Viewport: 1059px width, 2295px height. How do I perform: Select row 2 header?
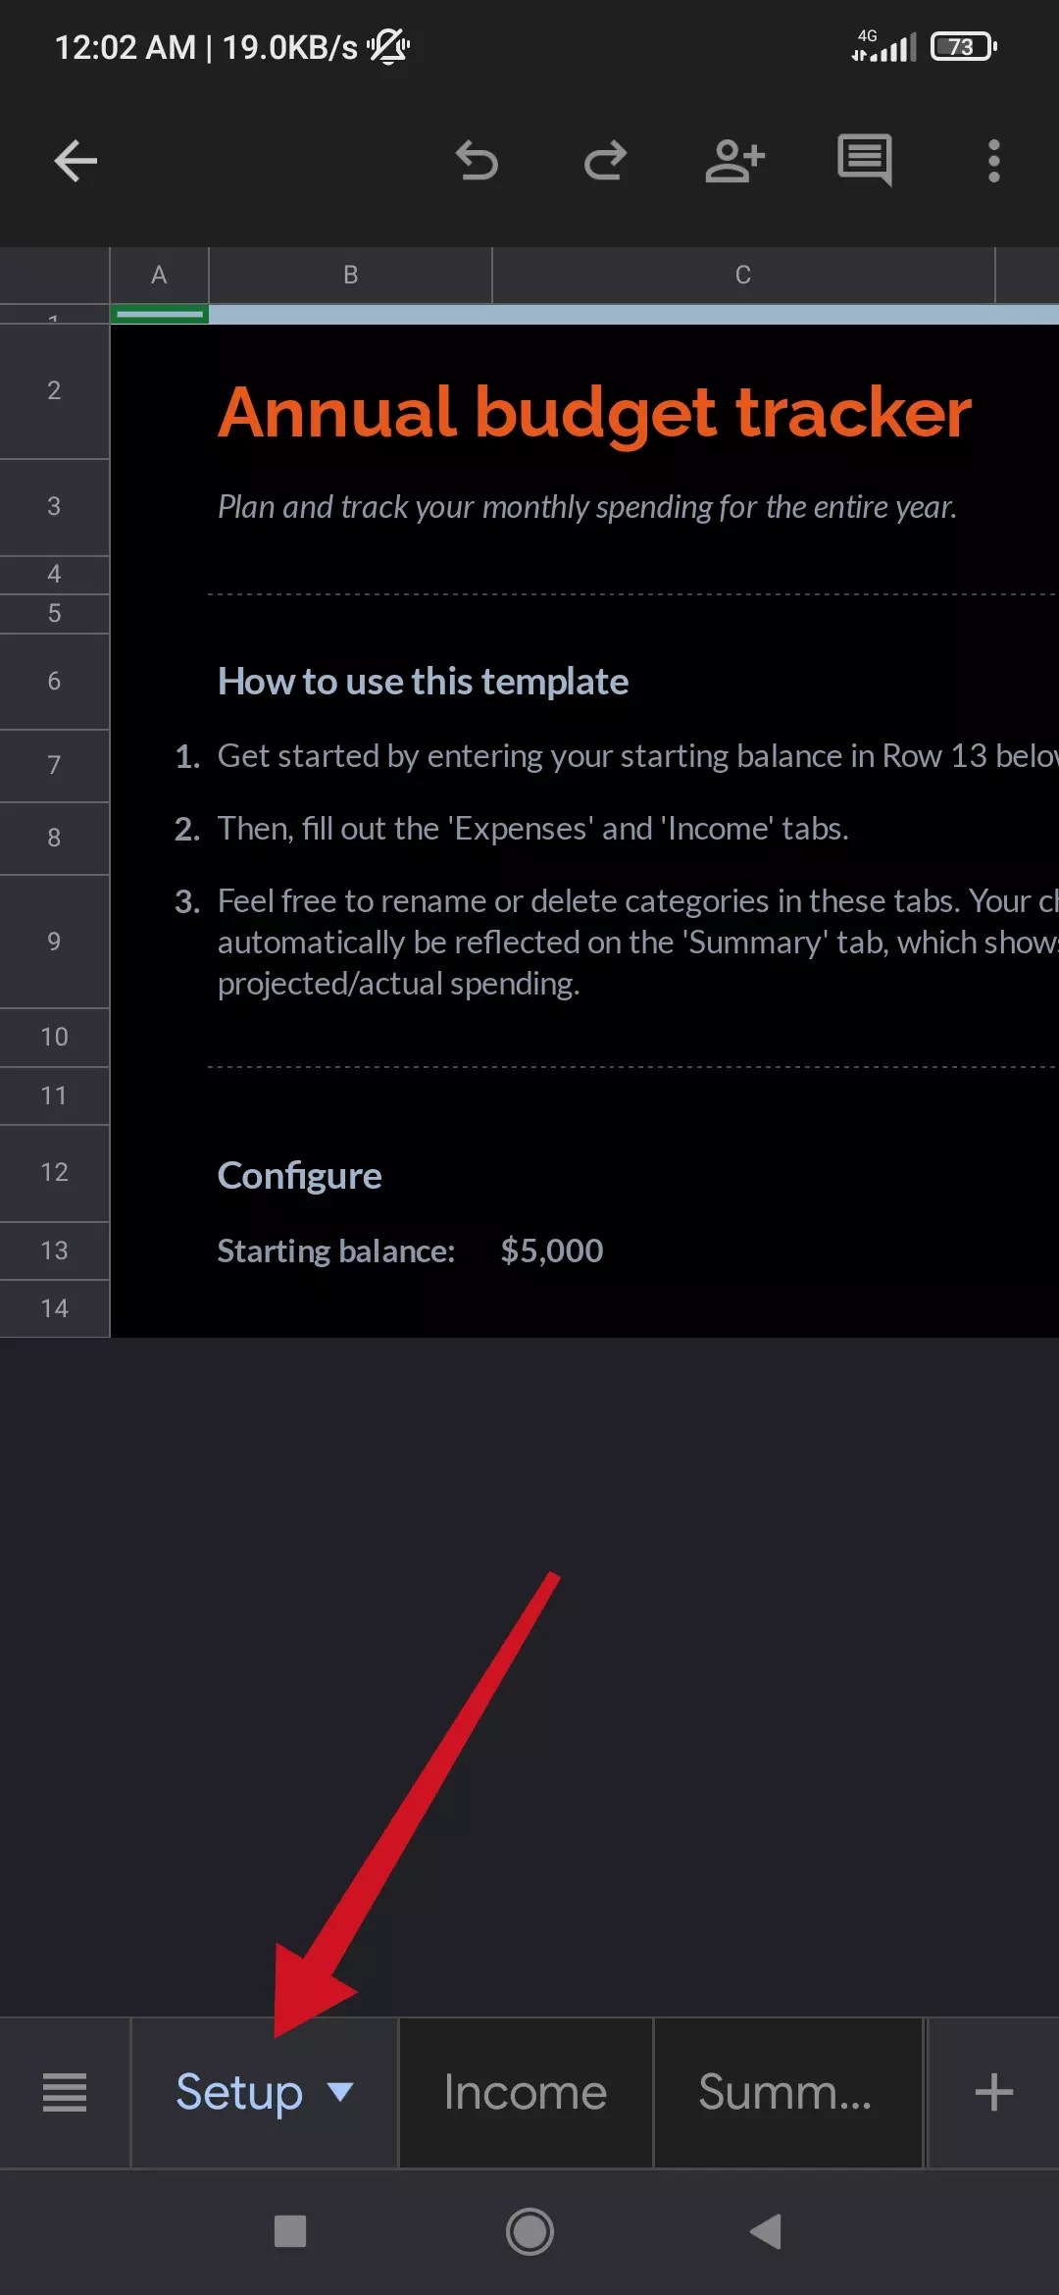(x=54, y=390)
